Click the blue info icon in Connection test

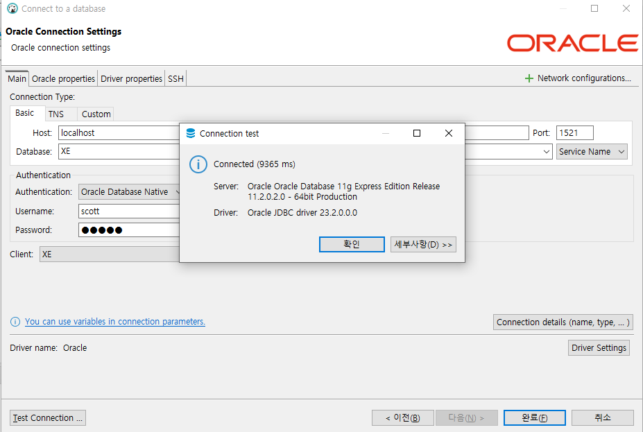point(198,164)
